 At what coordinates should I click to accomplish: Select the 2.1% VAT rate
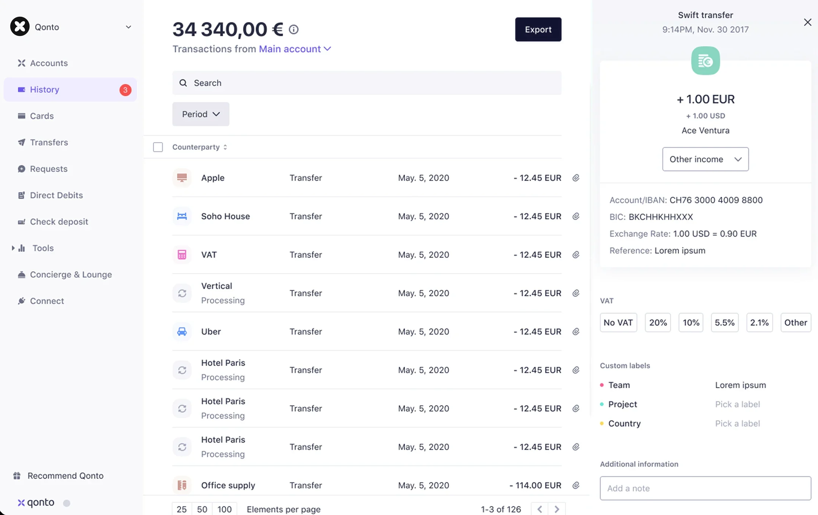tap(759, 323)
